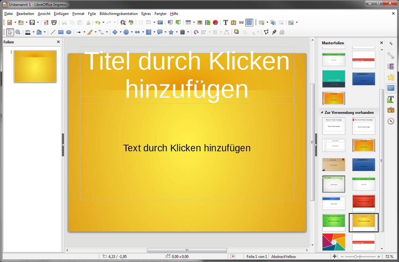Toggle shadow on the object
399x262 pixels.
tap(237, 32)
